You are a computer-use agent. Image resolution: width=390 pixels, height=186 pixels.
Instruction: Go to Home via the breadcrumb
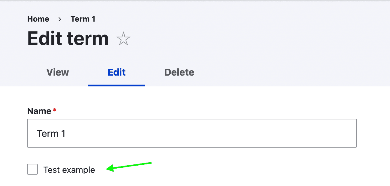tap(38, 19)
